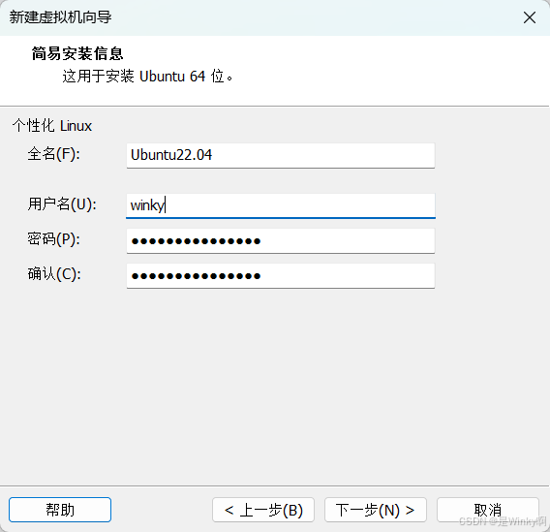
Task: Click the 个性化 Linux group label
Action: tap(52, 126)
